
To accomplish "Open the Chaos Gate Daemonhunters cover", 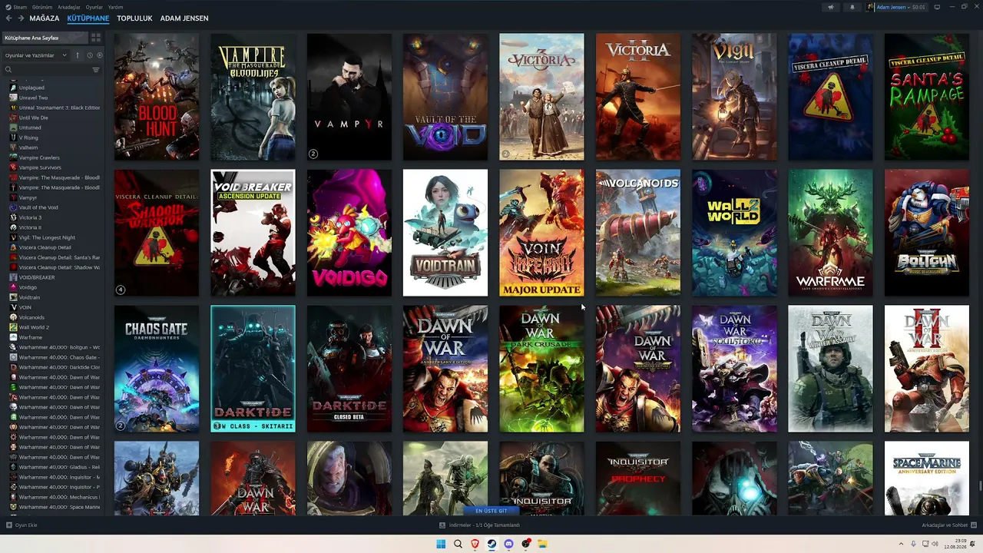I will tap(157, 369).
